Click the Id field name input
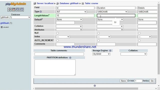Viewport: 160px width, 90px height. [75, 8]
